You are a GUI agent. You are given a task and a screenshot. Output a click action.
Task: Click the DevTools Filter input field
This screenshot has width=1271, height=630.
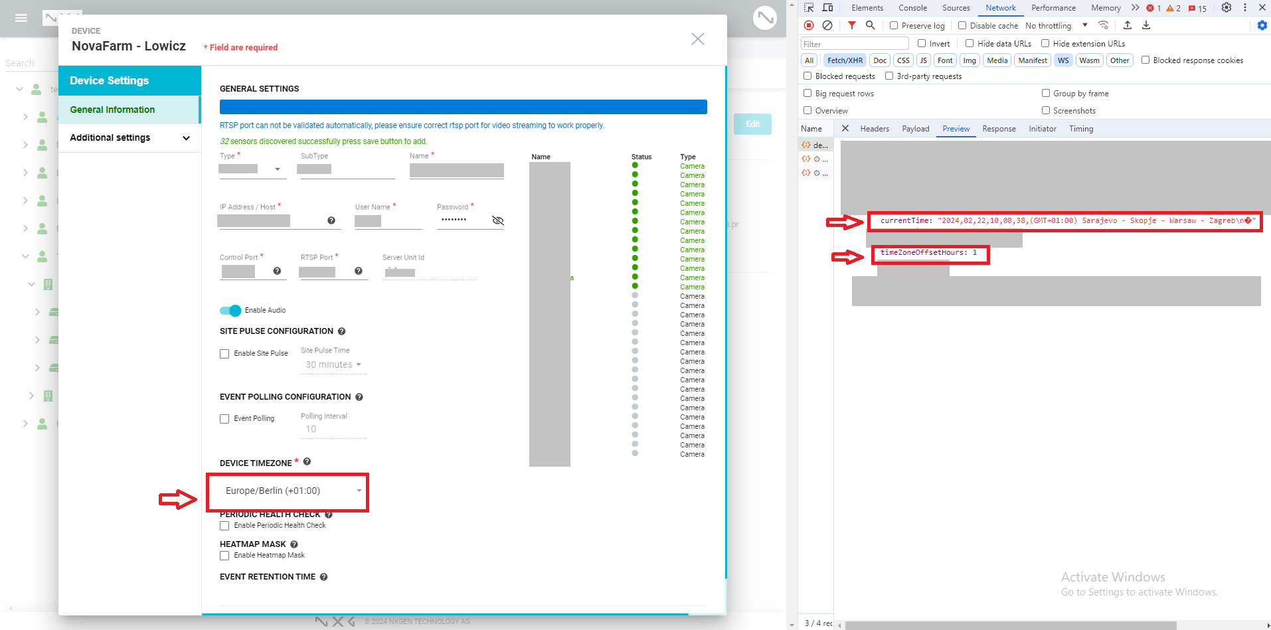(x=855, y=44)
